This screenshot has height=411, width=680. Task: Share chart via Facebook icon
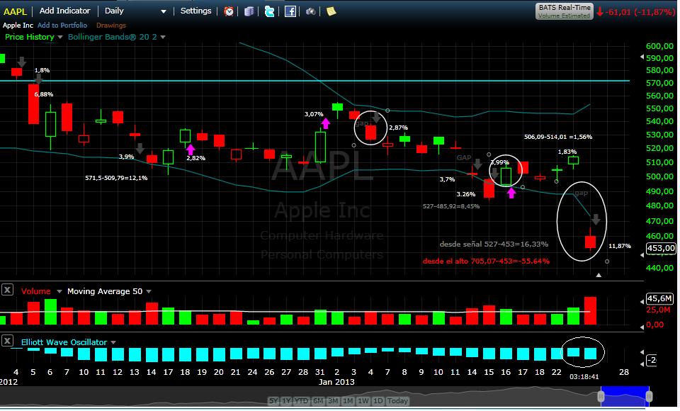[x=290, y=11]
